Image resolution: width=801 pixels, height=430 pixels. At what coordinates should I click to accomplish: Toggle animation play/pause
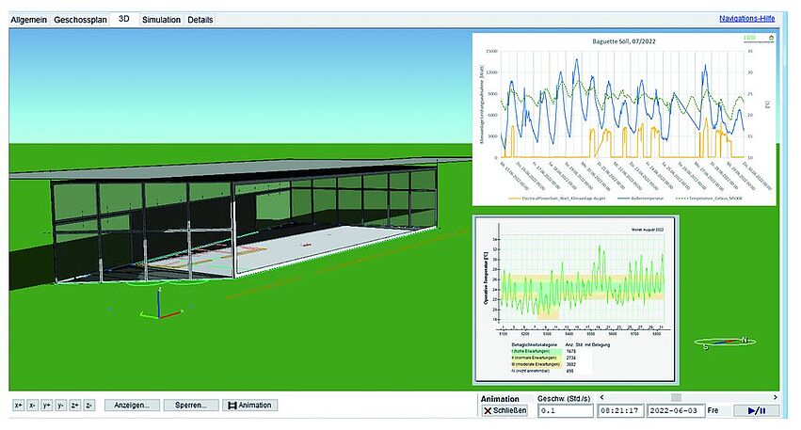pyautogui.click(x=756, y=411)
